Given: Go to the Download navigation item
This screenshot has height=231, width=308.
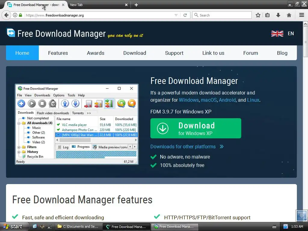Looking at the screenshot, I should 135,53.
